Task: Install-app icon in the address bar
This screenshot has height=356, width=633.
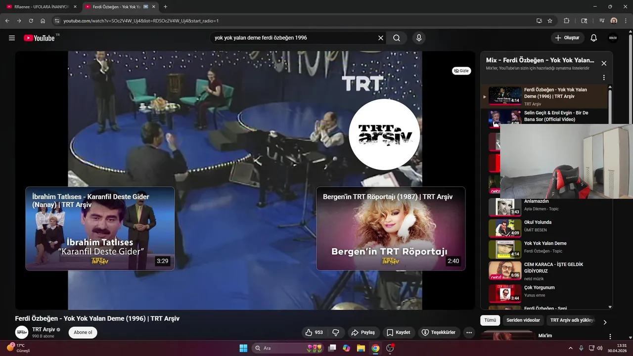Action: (539, 21)
